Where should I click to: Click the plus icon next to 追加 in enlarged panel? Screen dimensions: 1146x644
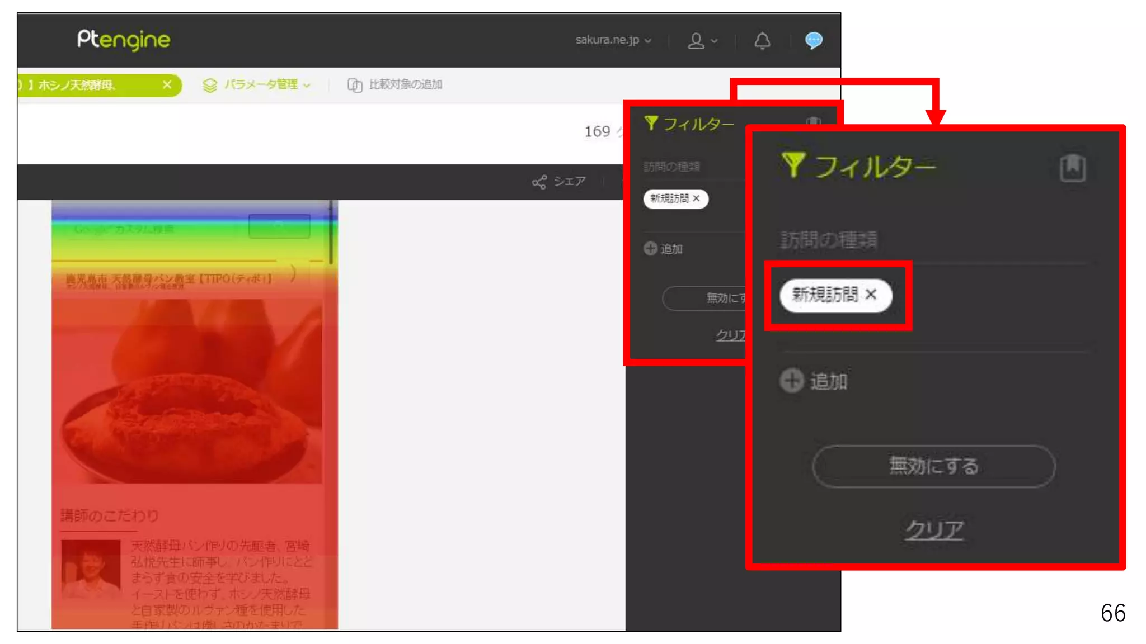pos(791,381)
